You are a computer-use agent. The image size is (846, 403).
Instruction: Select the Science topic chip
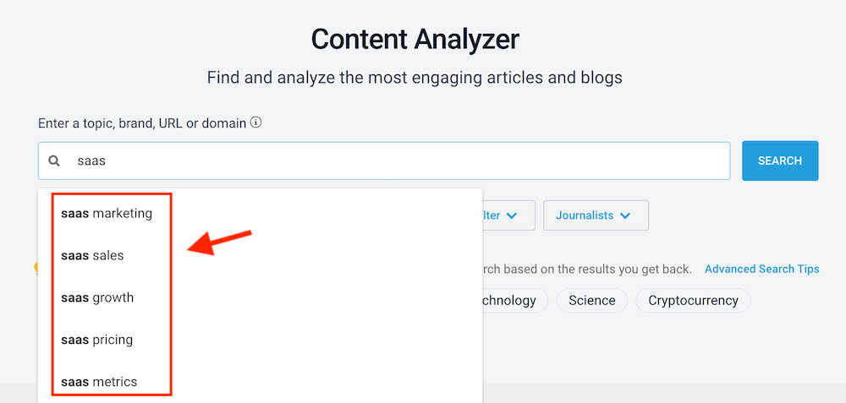(x=591, y=301)
